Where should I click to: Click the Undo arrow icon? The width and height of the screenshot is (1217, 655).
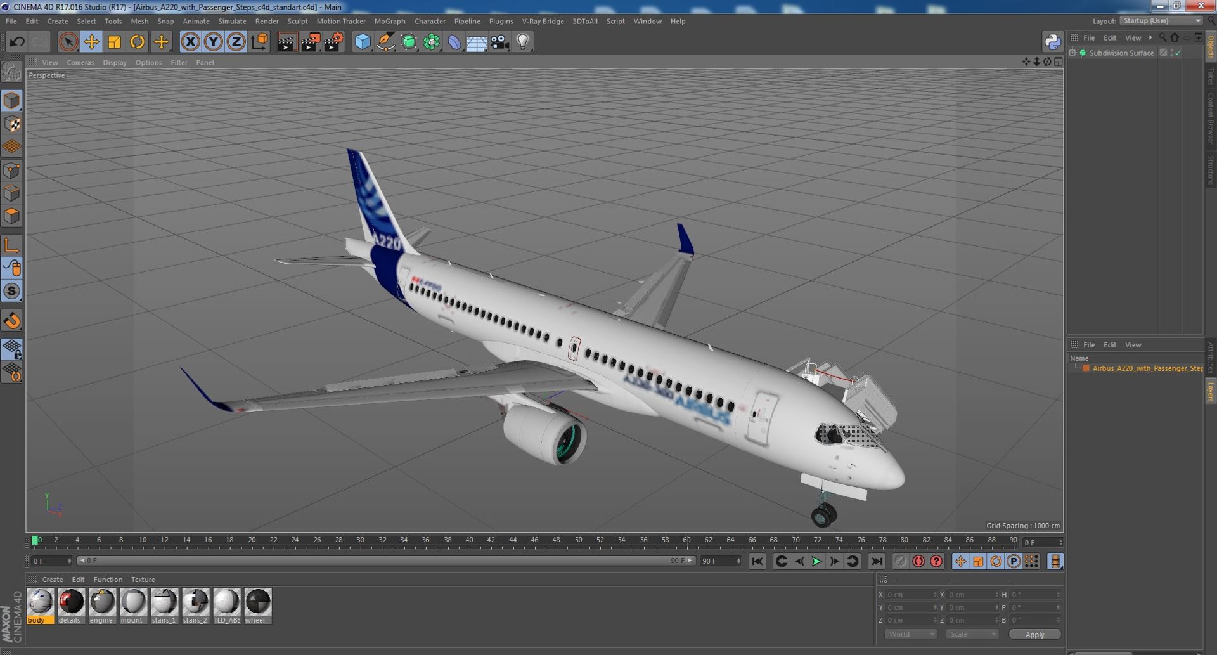click(x=17, y=42)
